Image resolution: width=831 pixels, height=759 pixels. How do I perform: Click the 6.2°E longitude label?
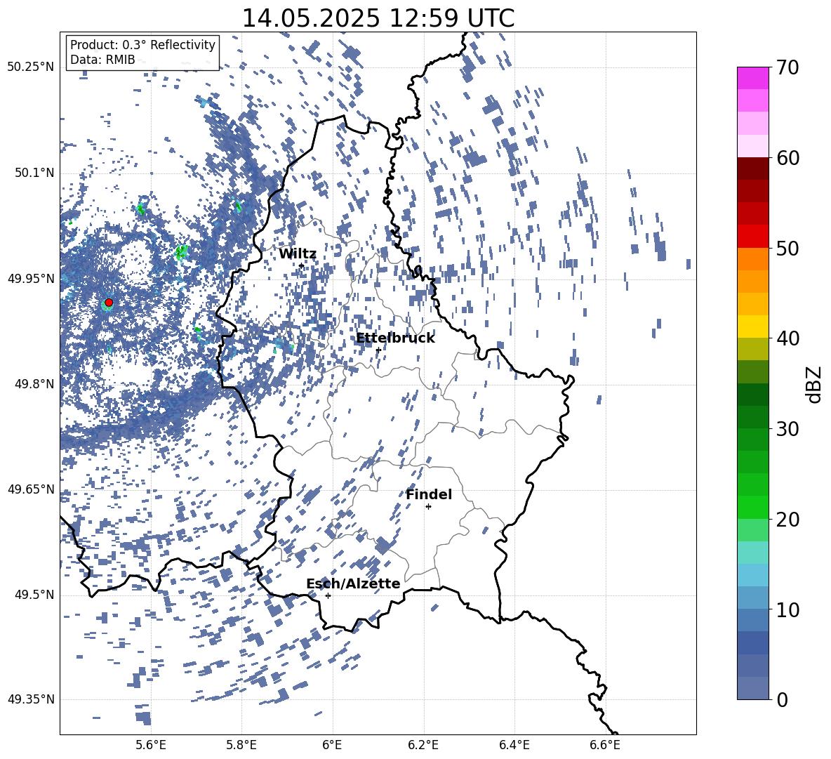tap(423, 745)
